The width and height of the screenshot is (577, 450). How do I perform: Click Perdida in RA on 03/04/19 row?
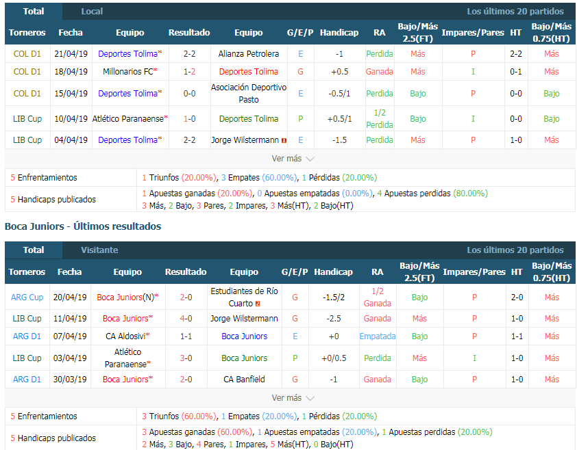point(378,358)
